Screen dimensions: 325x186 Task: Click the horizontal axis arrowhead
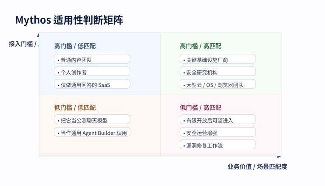pyautogui.click(x=280, y=156)
